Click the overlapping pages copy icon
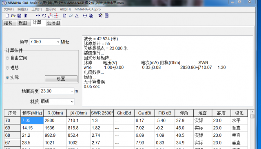The image size is (261, 149). [91, 16]
